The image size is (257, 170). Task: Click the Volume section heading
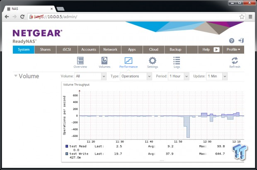click(29, 76)
